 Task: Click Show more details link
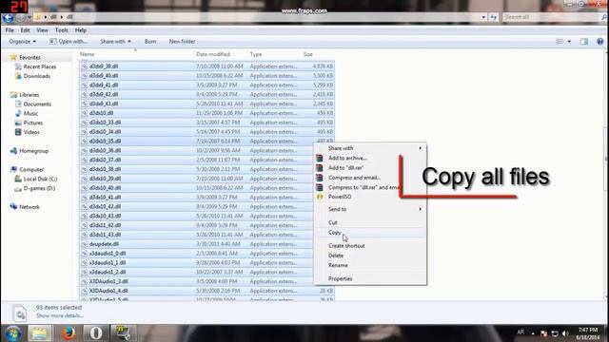pyautogui.click(x=59, y=315)
